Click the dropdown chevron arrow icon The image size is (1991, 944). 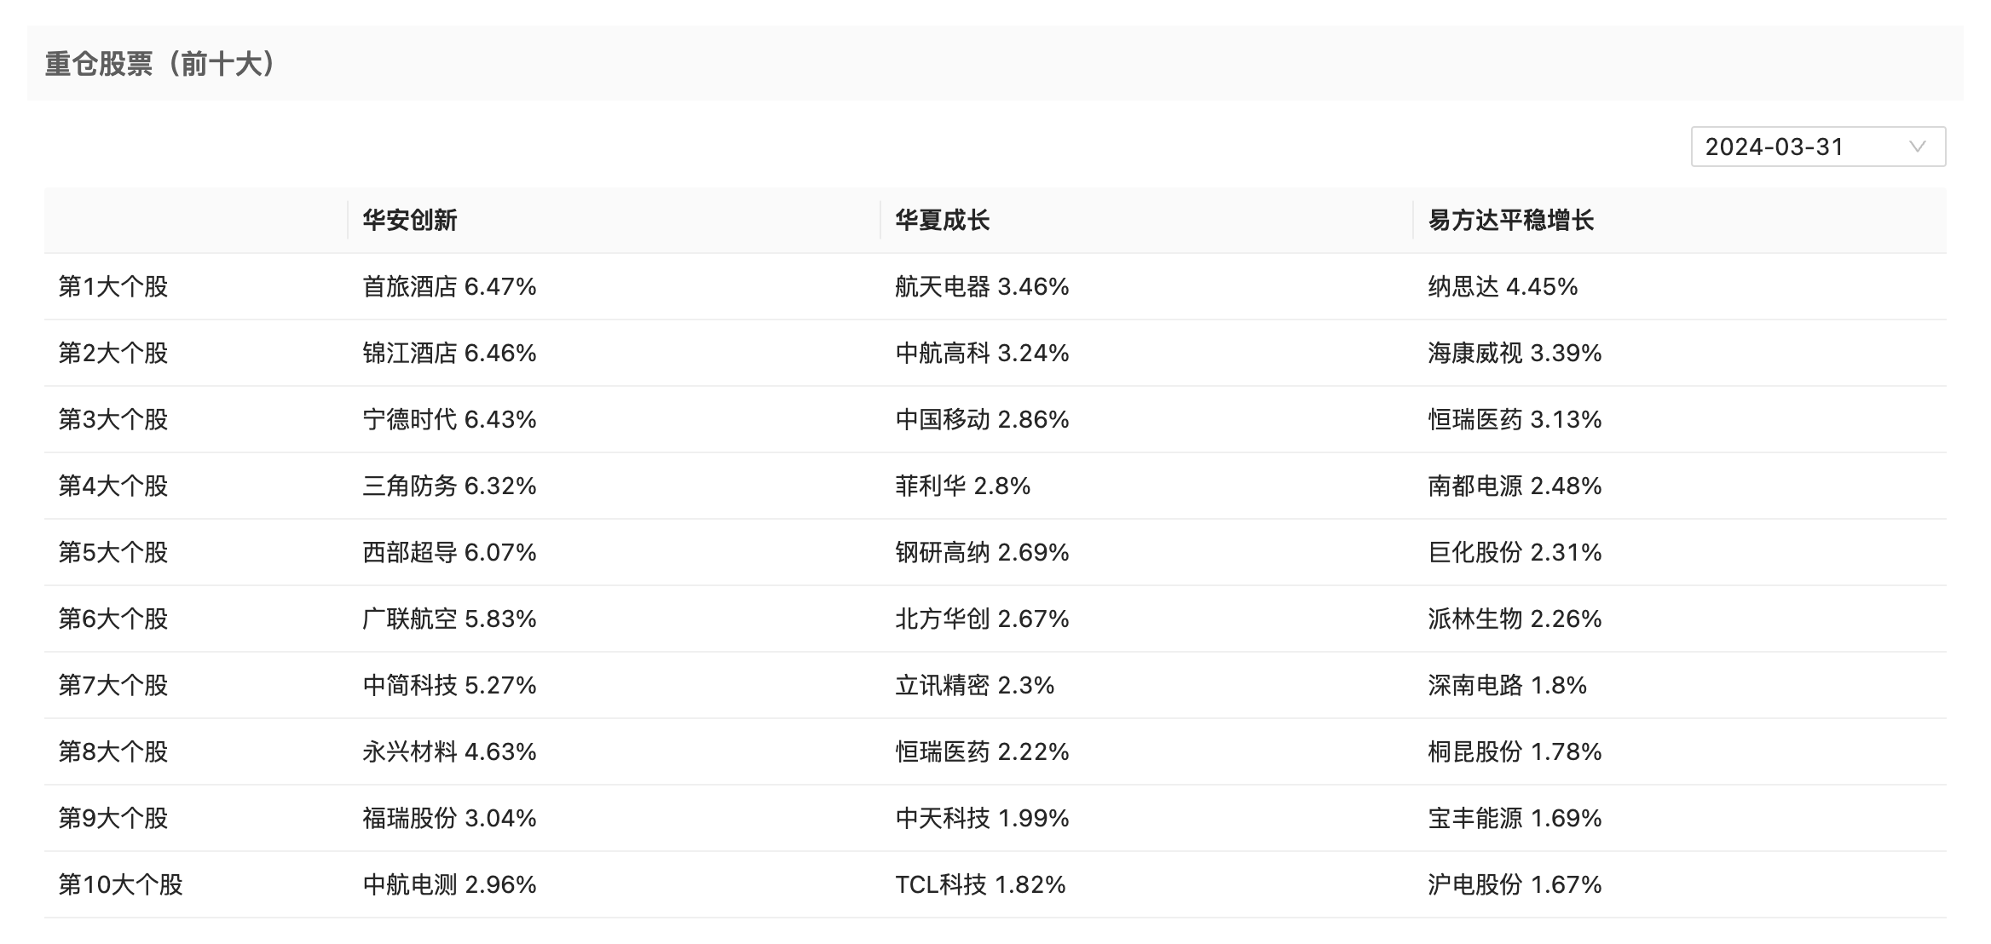tap(1917, 147)
